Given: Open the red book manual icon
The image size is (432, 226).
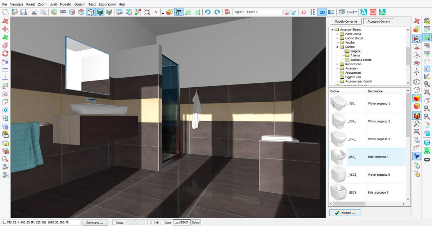Looking at the screenshot, I should [373, 12].
